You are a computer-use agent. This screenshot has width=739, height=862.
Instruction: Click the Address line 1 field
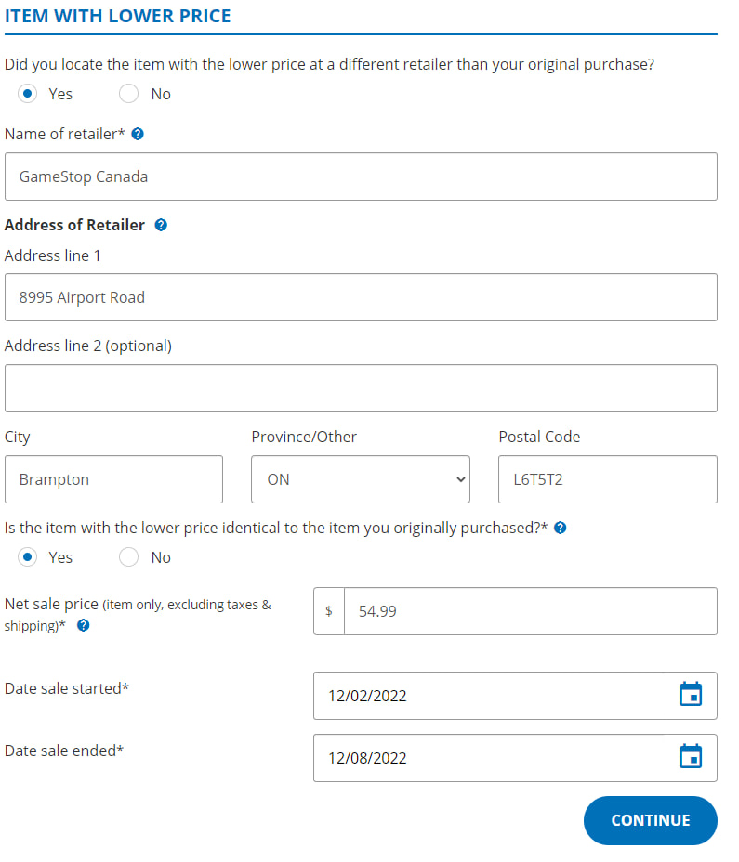tap(361, 297)
